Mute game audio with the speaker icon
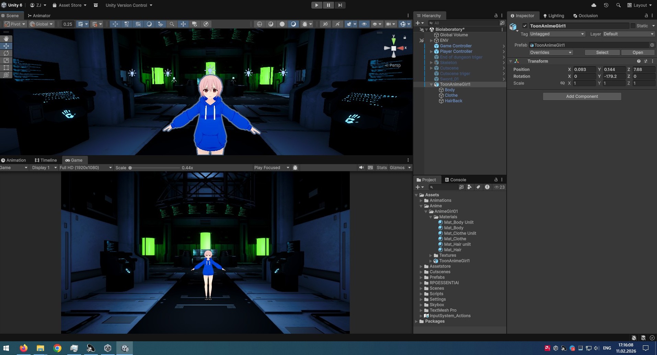Image resolution: width=657 pixels, height=355 pixels. coord(361,168)
